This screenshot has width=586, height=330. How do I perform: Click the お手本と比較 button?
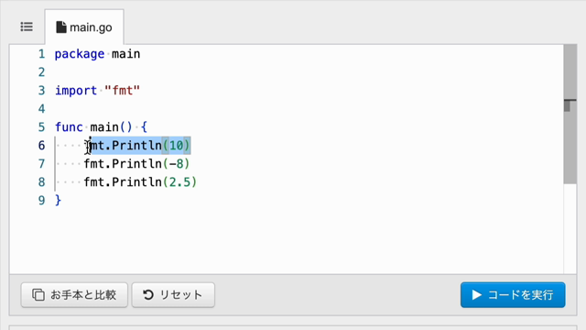click(x=74, y=295)
